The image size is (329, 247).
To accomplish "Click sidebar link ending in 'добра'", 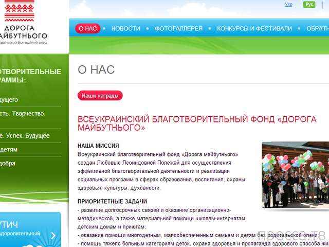I will pos(8,164).
